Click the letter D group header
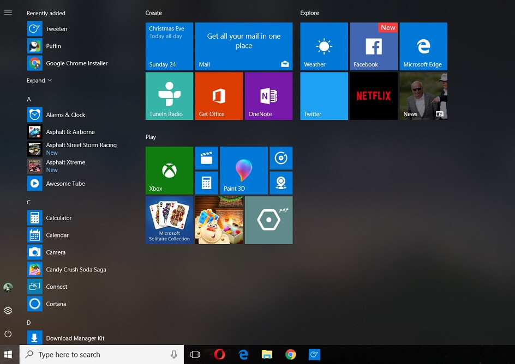 coord(28,323)
